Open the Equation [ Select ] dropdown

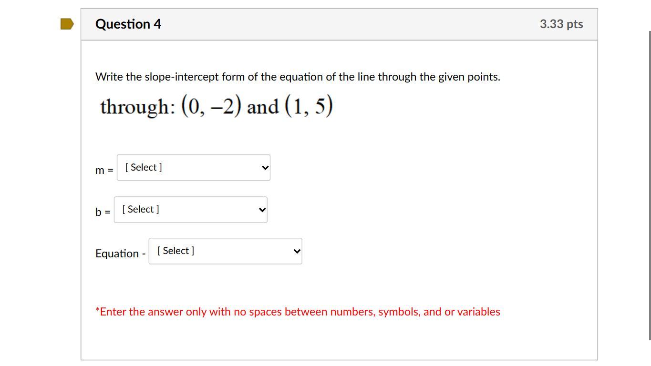point(226,251)
